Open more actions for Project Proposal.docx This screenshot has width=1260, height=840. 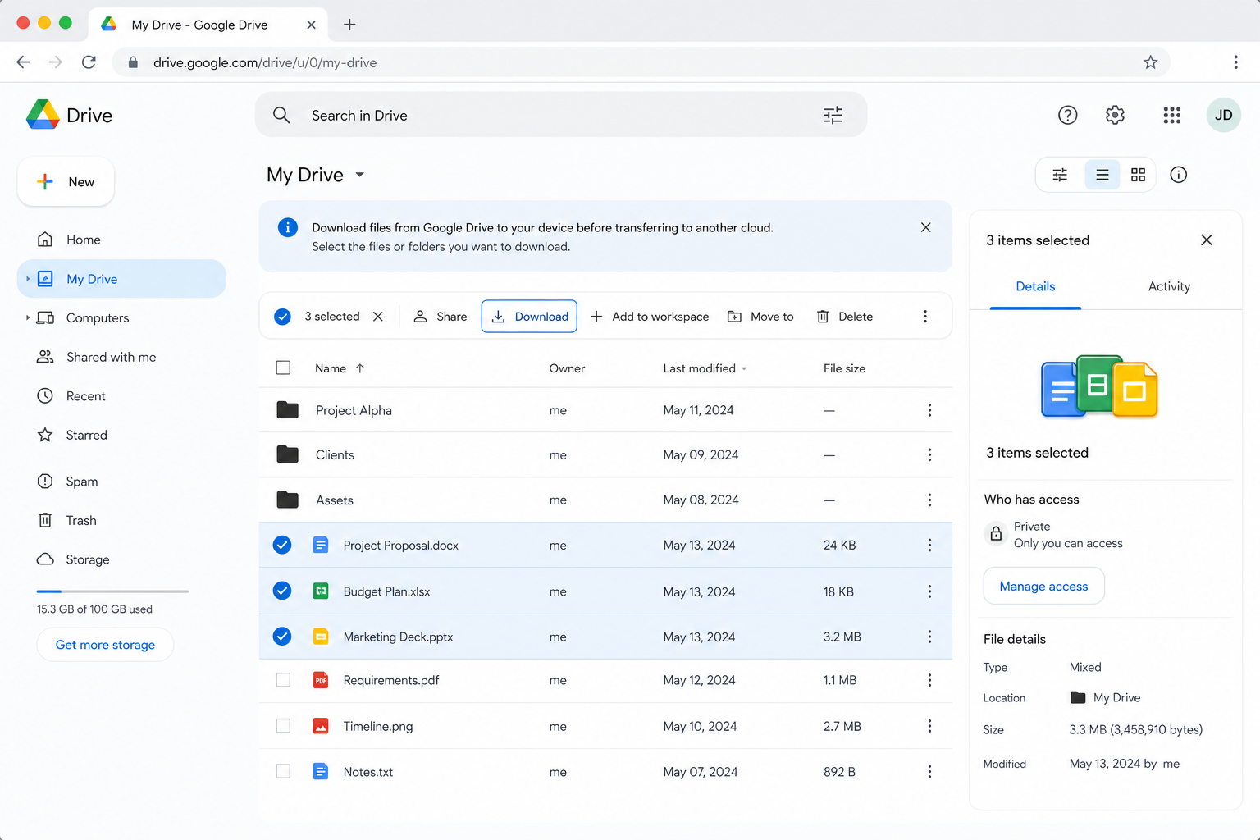pos(929,545)
